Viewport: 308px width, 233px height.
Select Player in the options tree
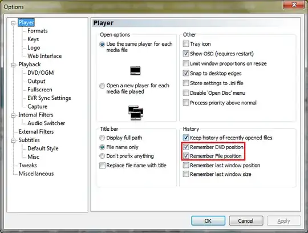click(26, 22)
